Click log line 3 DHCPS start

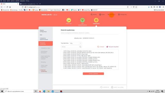coord(75,54)
